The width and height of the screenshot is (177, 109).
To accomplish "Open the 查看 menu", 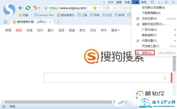I will tap(119, 2).
